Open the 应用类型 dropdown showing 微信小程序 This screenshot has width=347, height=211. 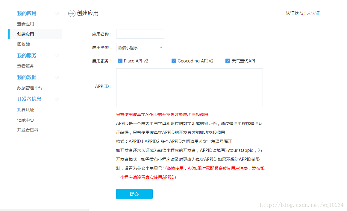(140, 48)
